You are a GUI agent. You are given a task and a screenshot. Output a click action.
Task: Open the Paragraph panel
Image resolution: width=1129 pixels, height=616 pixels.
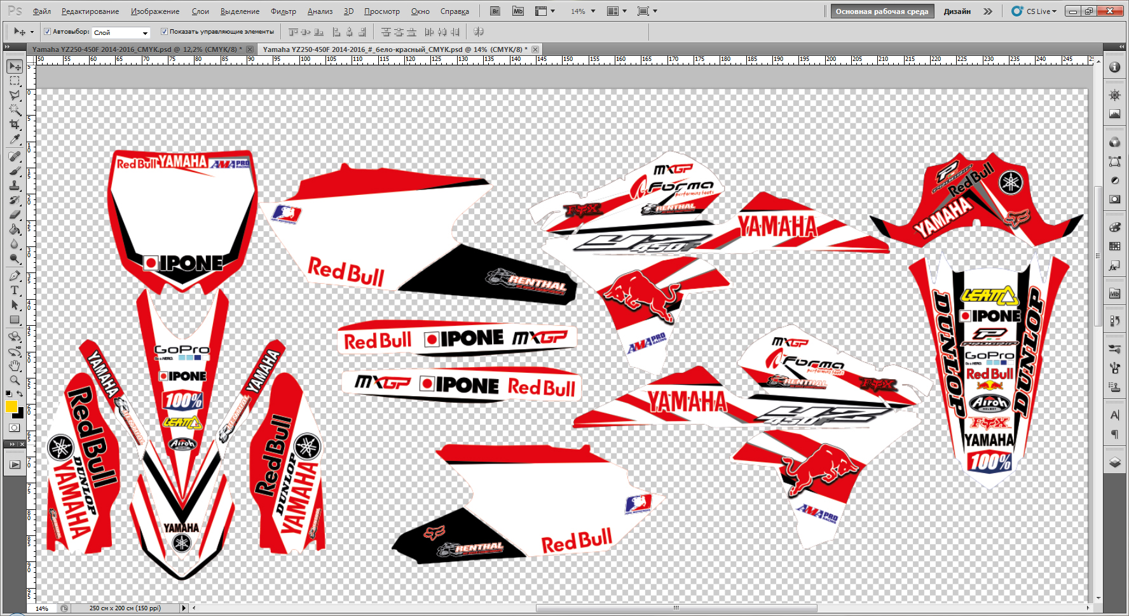tap(1114, 434)
